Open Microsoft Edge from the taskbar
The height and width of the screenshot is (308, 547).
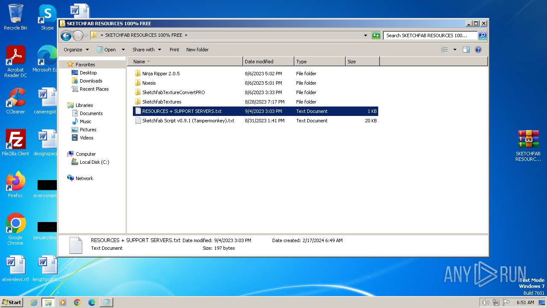click(92, 302)
